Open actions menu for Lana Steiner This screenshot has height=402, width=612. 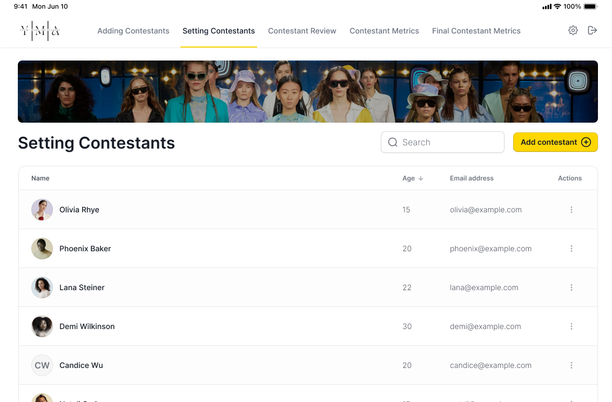tap(571, 287)
